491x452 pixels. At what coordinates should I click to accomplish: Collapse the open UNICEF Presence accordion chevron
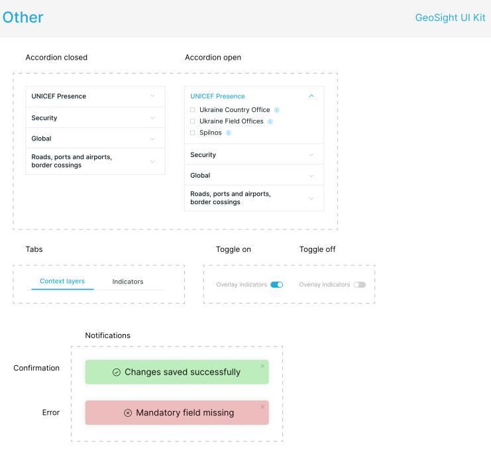[x=311, y=96]
